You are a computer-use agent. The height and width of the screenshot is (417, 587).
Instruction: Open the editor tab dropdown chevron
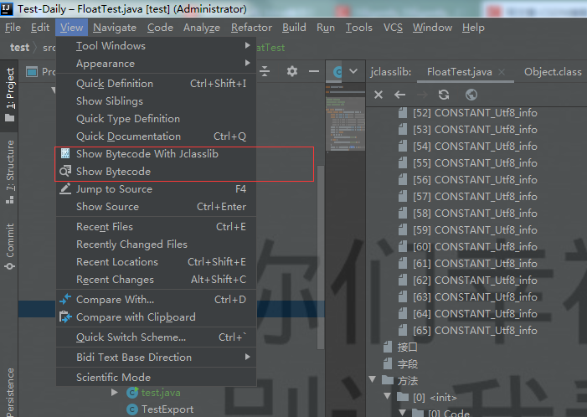click(353, 71)
